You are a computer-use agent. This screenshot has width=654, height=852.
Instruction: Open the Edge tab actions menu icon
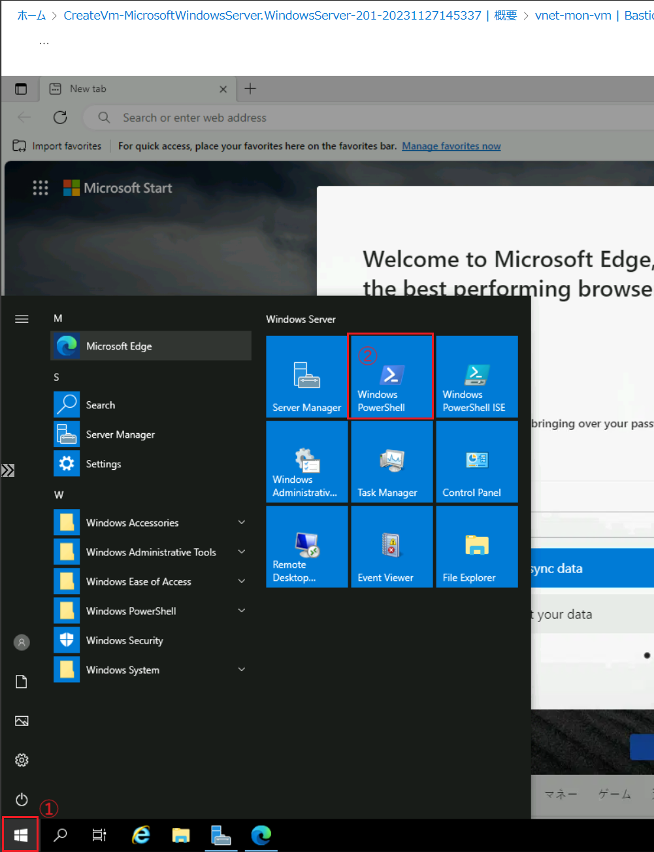click(x=21, y=89)
